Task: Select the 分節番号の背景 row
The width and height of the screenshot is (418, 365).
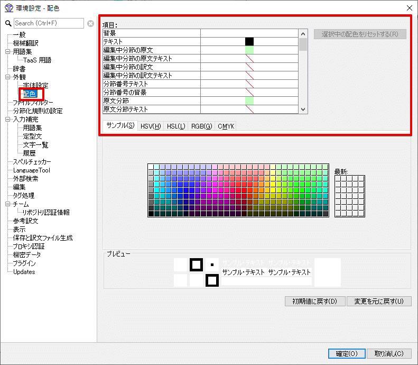Action: pyautogui.click(x=200, y=93)
